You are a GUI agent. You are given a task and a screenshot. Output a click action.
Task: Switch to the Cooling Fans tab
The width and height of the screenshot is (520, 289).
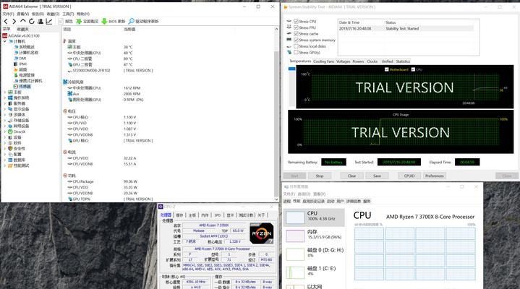(324, 61)
